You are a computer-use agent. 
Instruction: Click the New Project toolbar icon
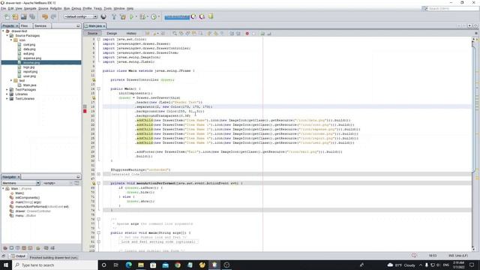15,16
